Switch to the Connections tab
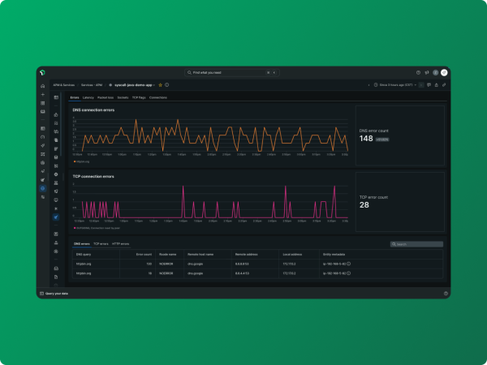487x365 pixels. (x=158, y=97)
